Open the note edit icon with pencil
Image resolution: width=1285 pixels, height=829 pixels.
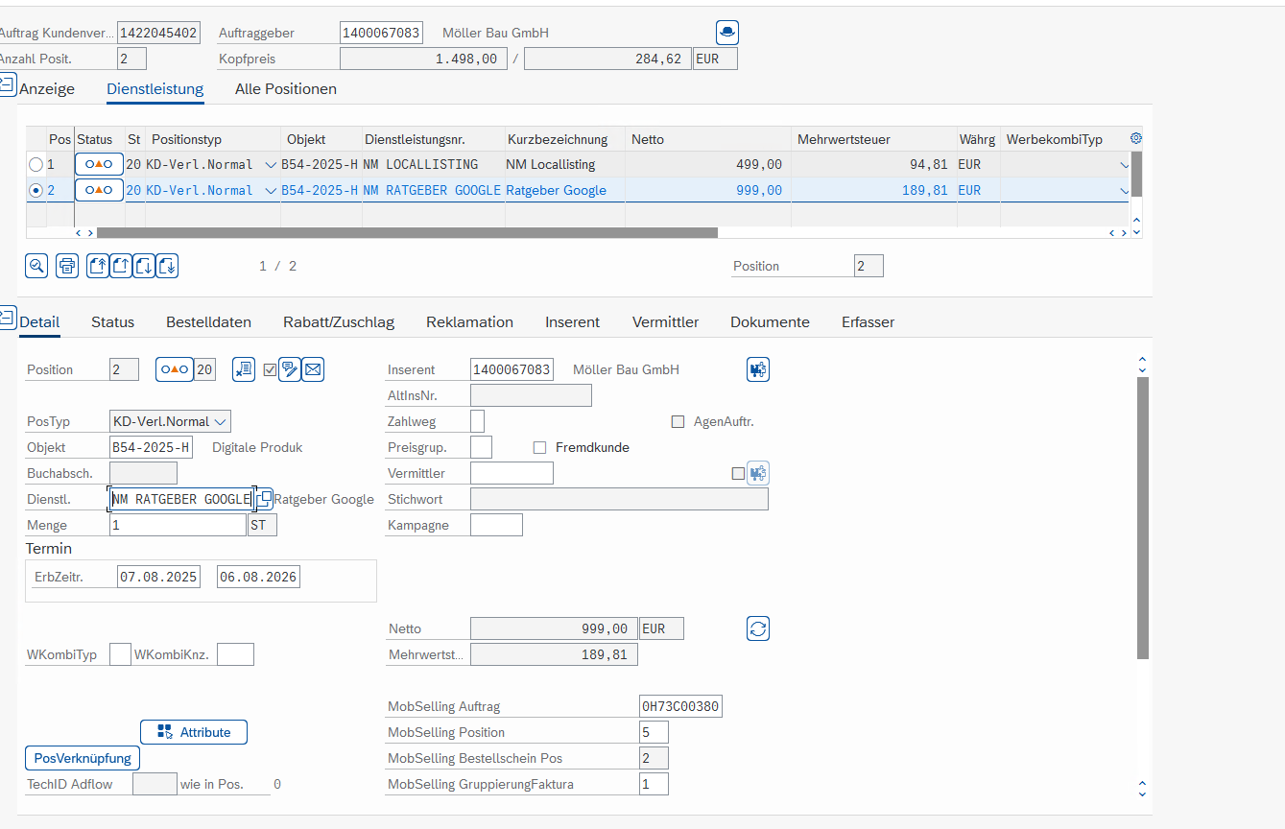[x=290, y=369]
